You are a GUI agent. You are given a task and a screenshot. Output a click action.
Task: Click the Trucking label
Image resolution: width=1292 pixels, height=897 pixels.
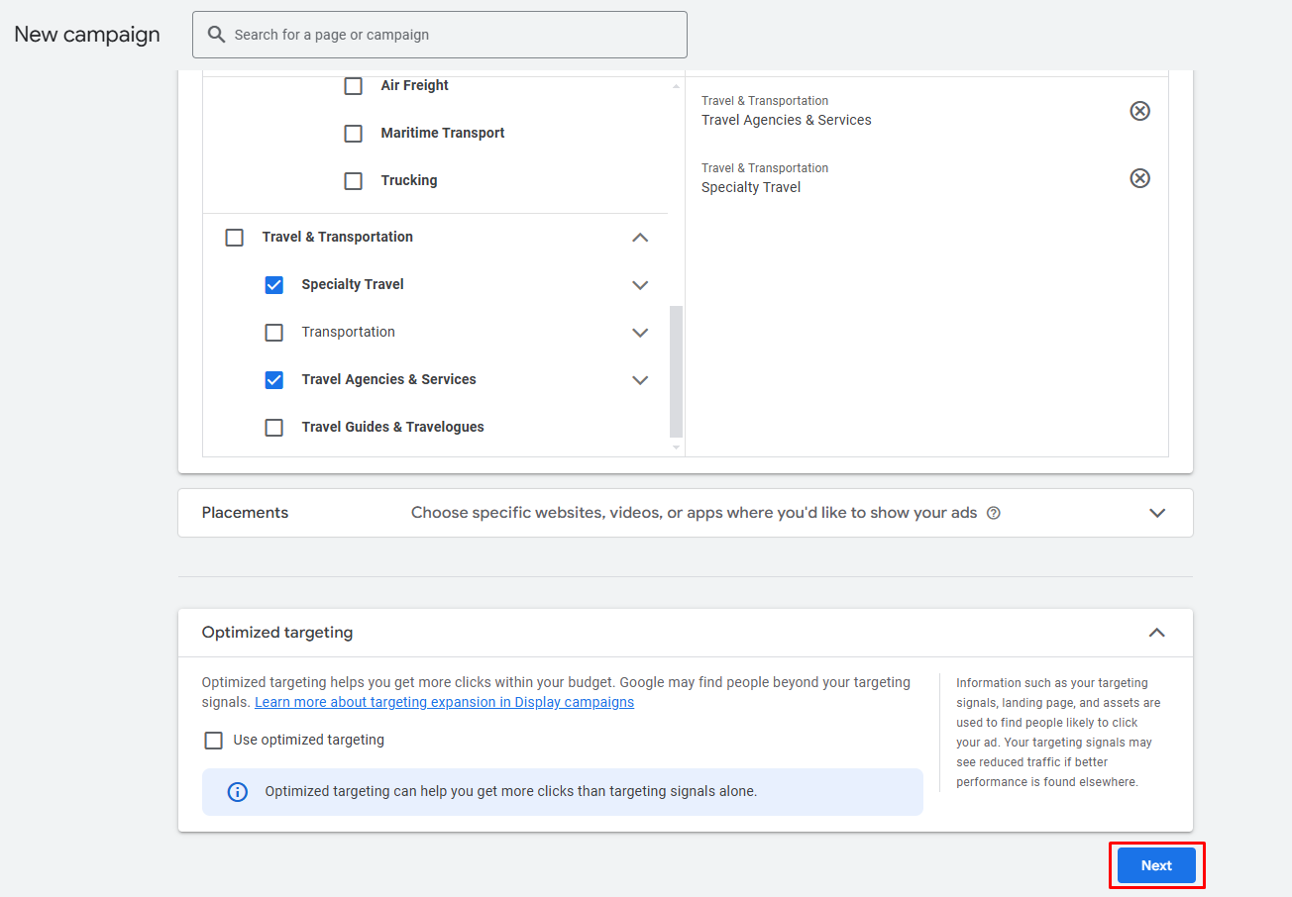[409, 181]
